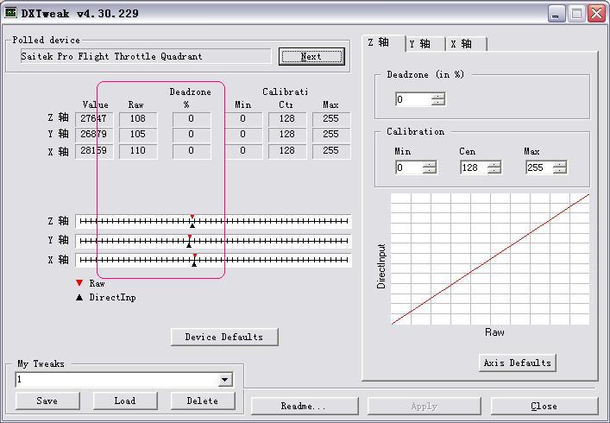The image size is (610, 423).
Task: Click the X 轴 calibration center 128 cell
Action: pyautogui.click(x=287, y=151)
